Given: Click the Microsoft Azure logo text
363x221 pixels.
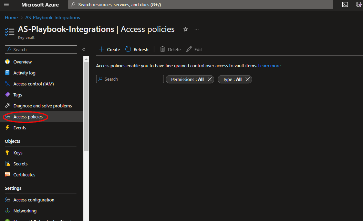Looking at the screenshot, I should 40,4.
